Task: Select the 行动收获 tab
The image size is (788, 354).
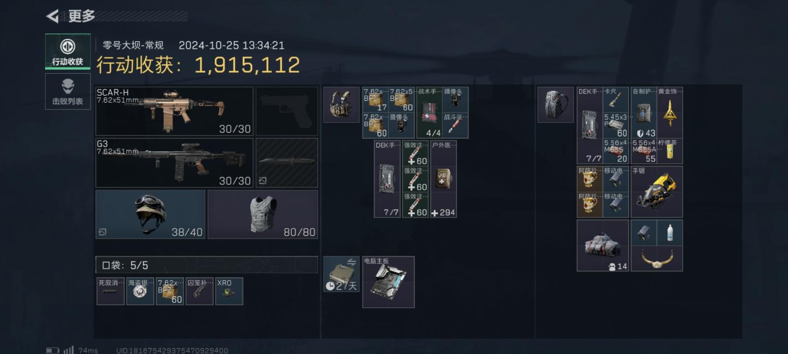Action: point(68,52)
